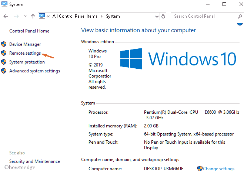Click the computer icon in the address bar
This screenshot has height=171, width=244.
click(x=42, y=16)
